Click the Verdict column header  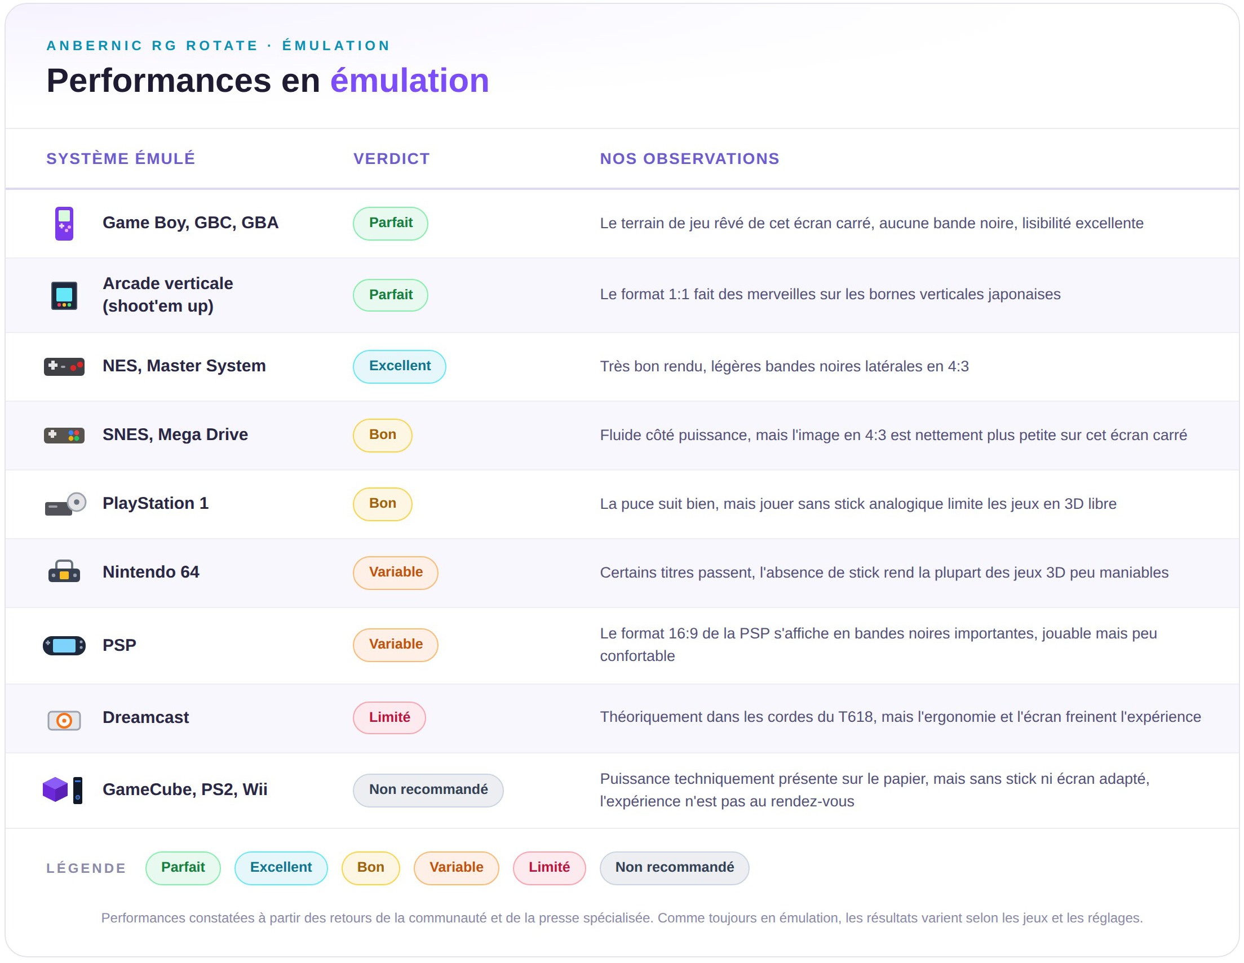391,158
